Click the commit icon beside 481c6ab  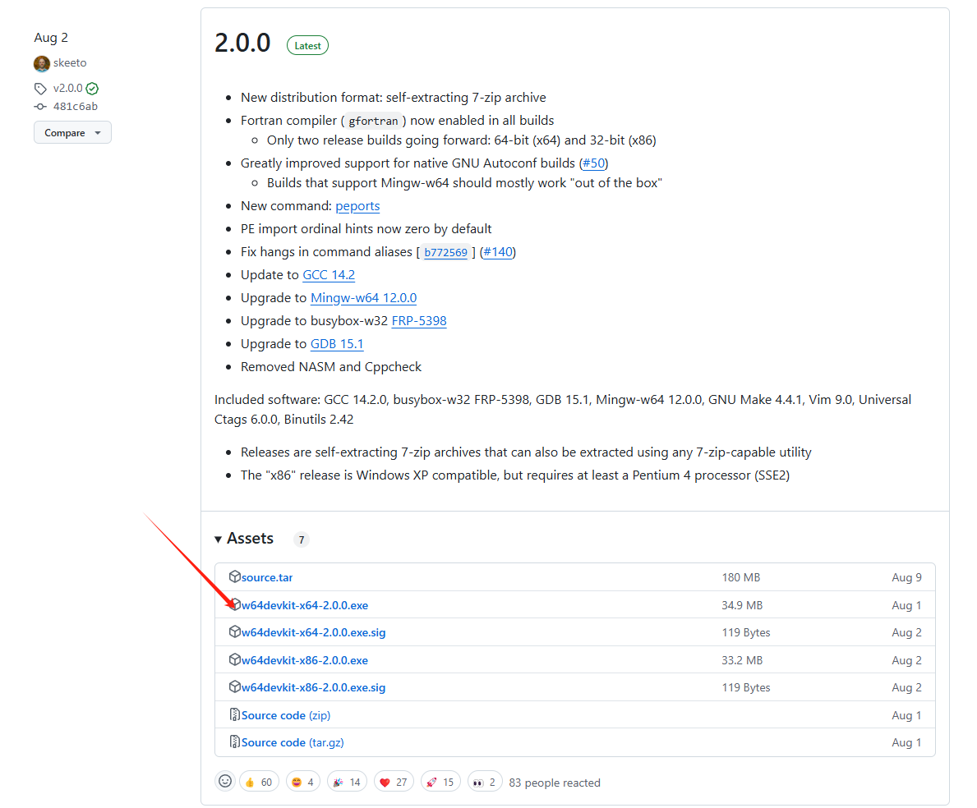(40, 107)
